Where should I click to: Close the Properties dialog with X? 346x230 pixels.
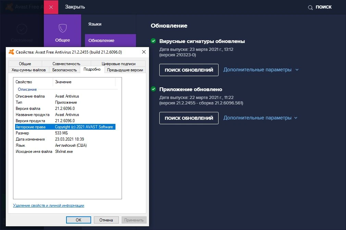[144, 52]
